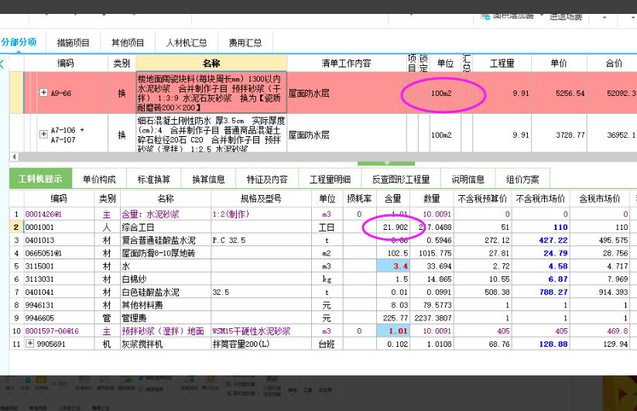Viewport: 637px width, 411px height.
Task: Click the 单价 column header
Action: (559, 63)
